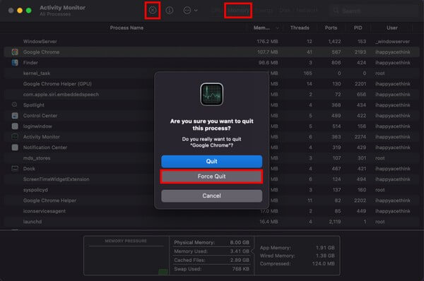
Task: Select the launchd process row
Action: click(x=212, y=222)
